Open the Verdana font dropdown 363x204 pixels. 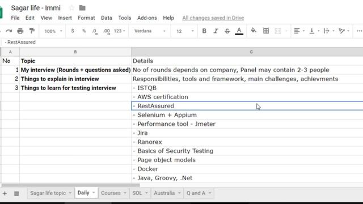point(150,31)
